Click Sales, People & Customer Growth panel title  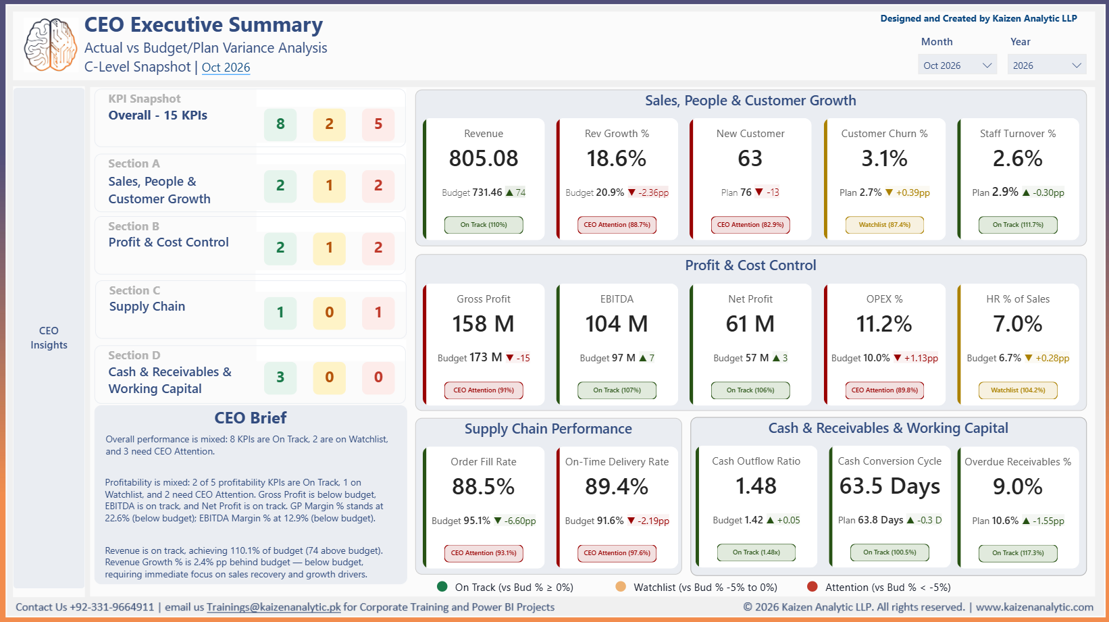[750, 101]
